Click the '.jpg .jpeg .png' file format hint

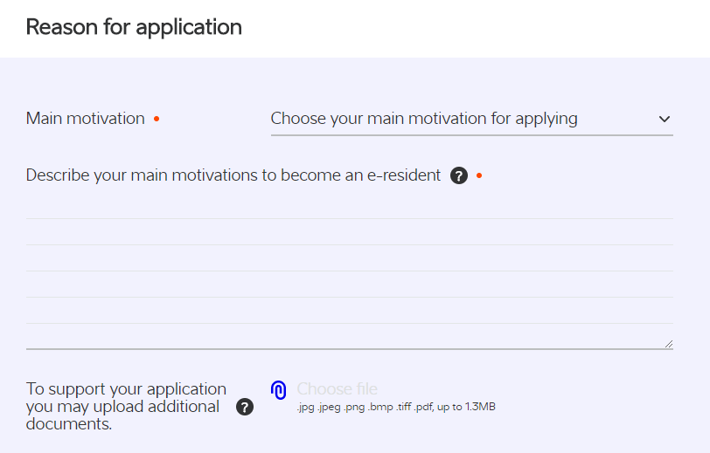pos(331,407)
